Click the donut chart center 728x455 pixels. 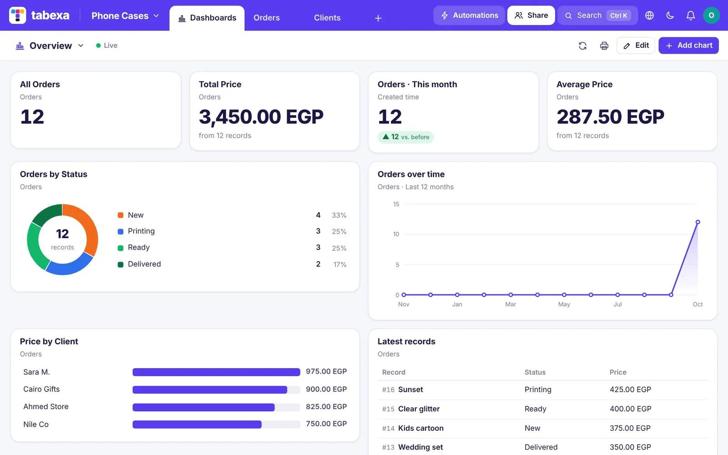62,239
